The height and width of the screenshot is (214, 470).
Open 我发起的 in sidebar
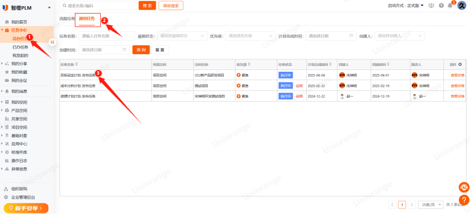point(20,55)
